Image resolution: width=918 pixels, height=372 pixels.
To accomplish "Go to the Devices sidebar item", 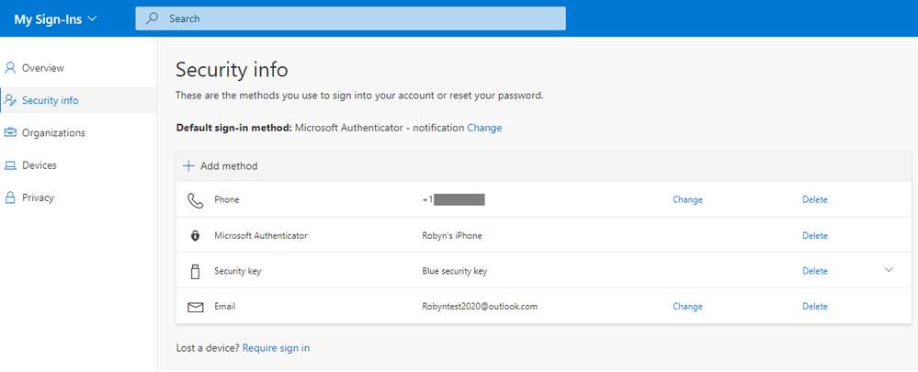I will coord(40,165).
